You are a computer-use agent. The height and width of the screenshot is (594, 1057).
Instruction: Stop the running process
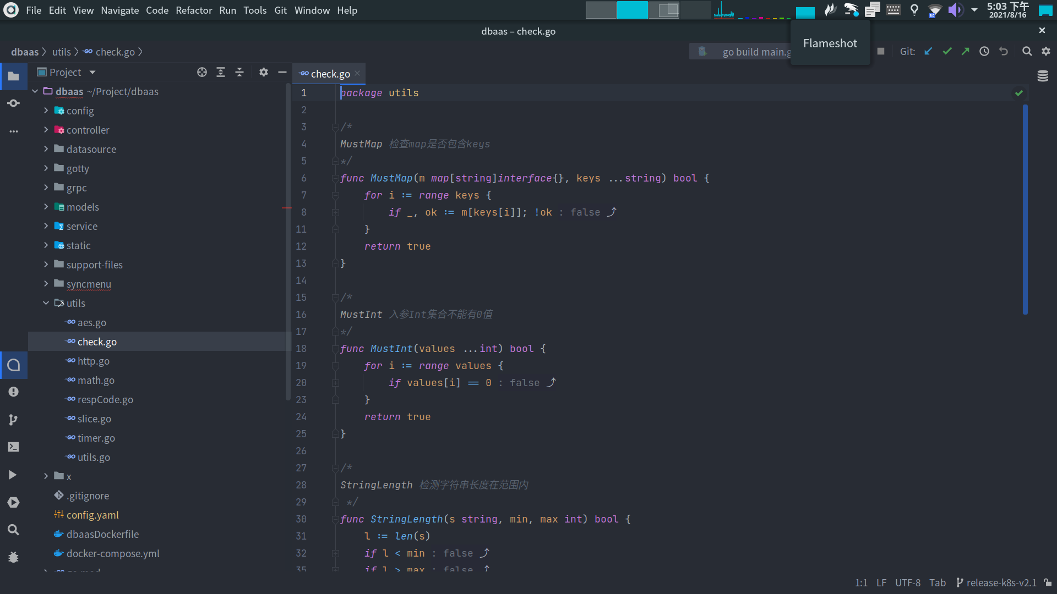pos(881,51)
